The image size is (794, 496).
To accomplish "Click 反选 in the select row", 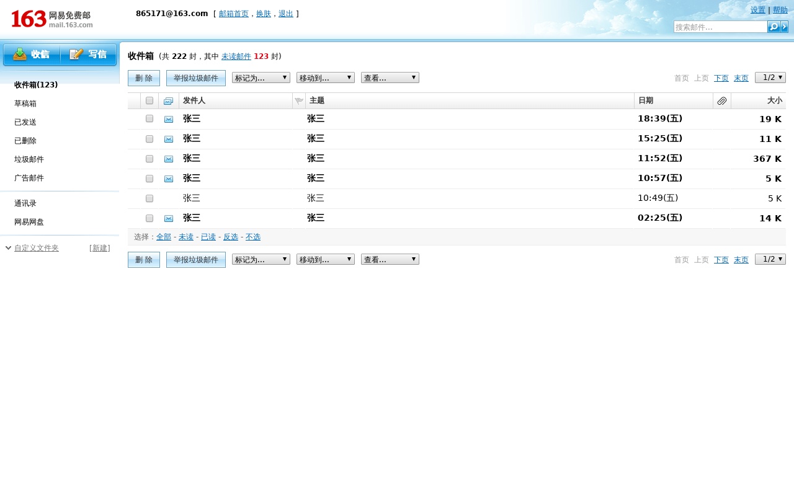I will click(x=231, y=237).
